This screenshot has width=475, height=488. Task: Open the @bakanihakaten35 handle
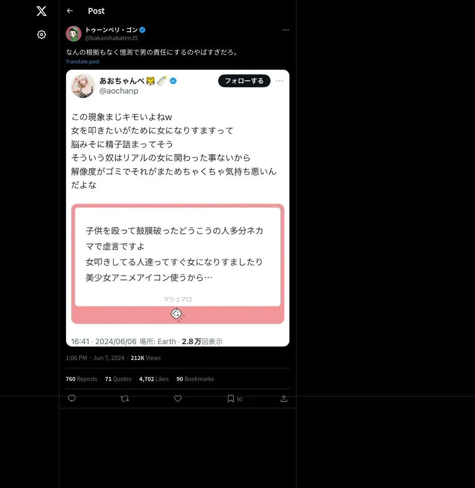[111, 38]
